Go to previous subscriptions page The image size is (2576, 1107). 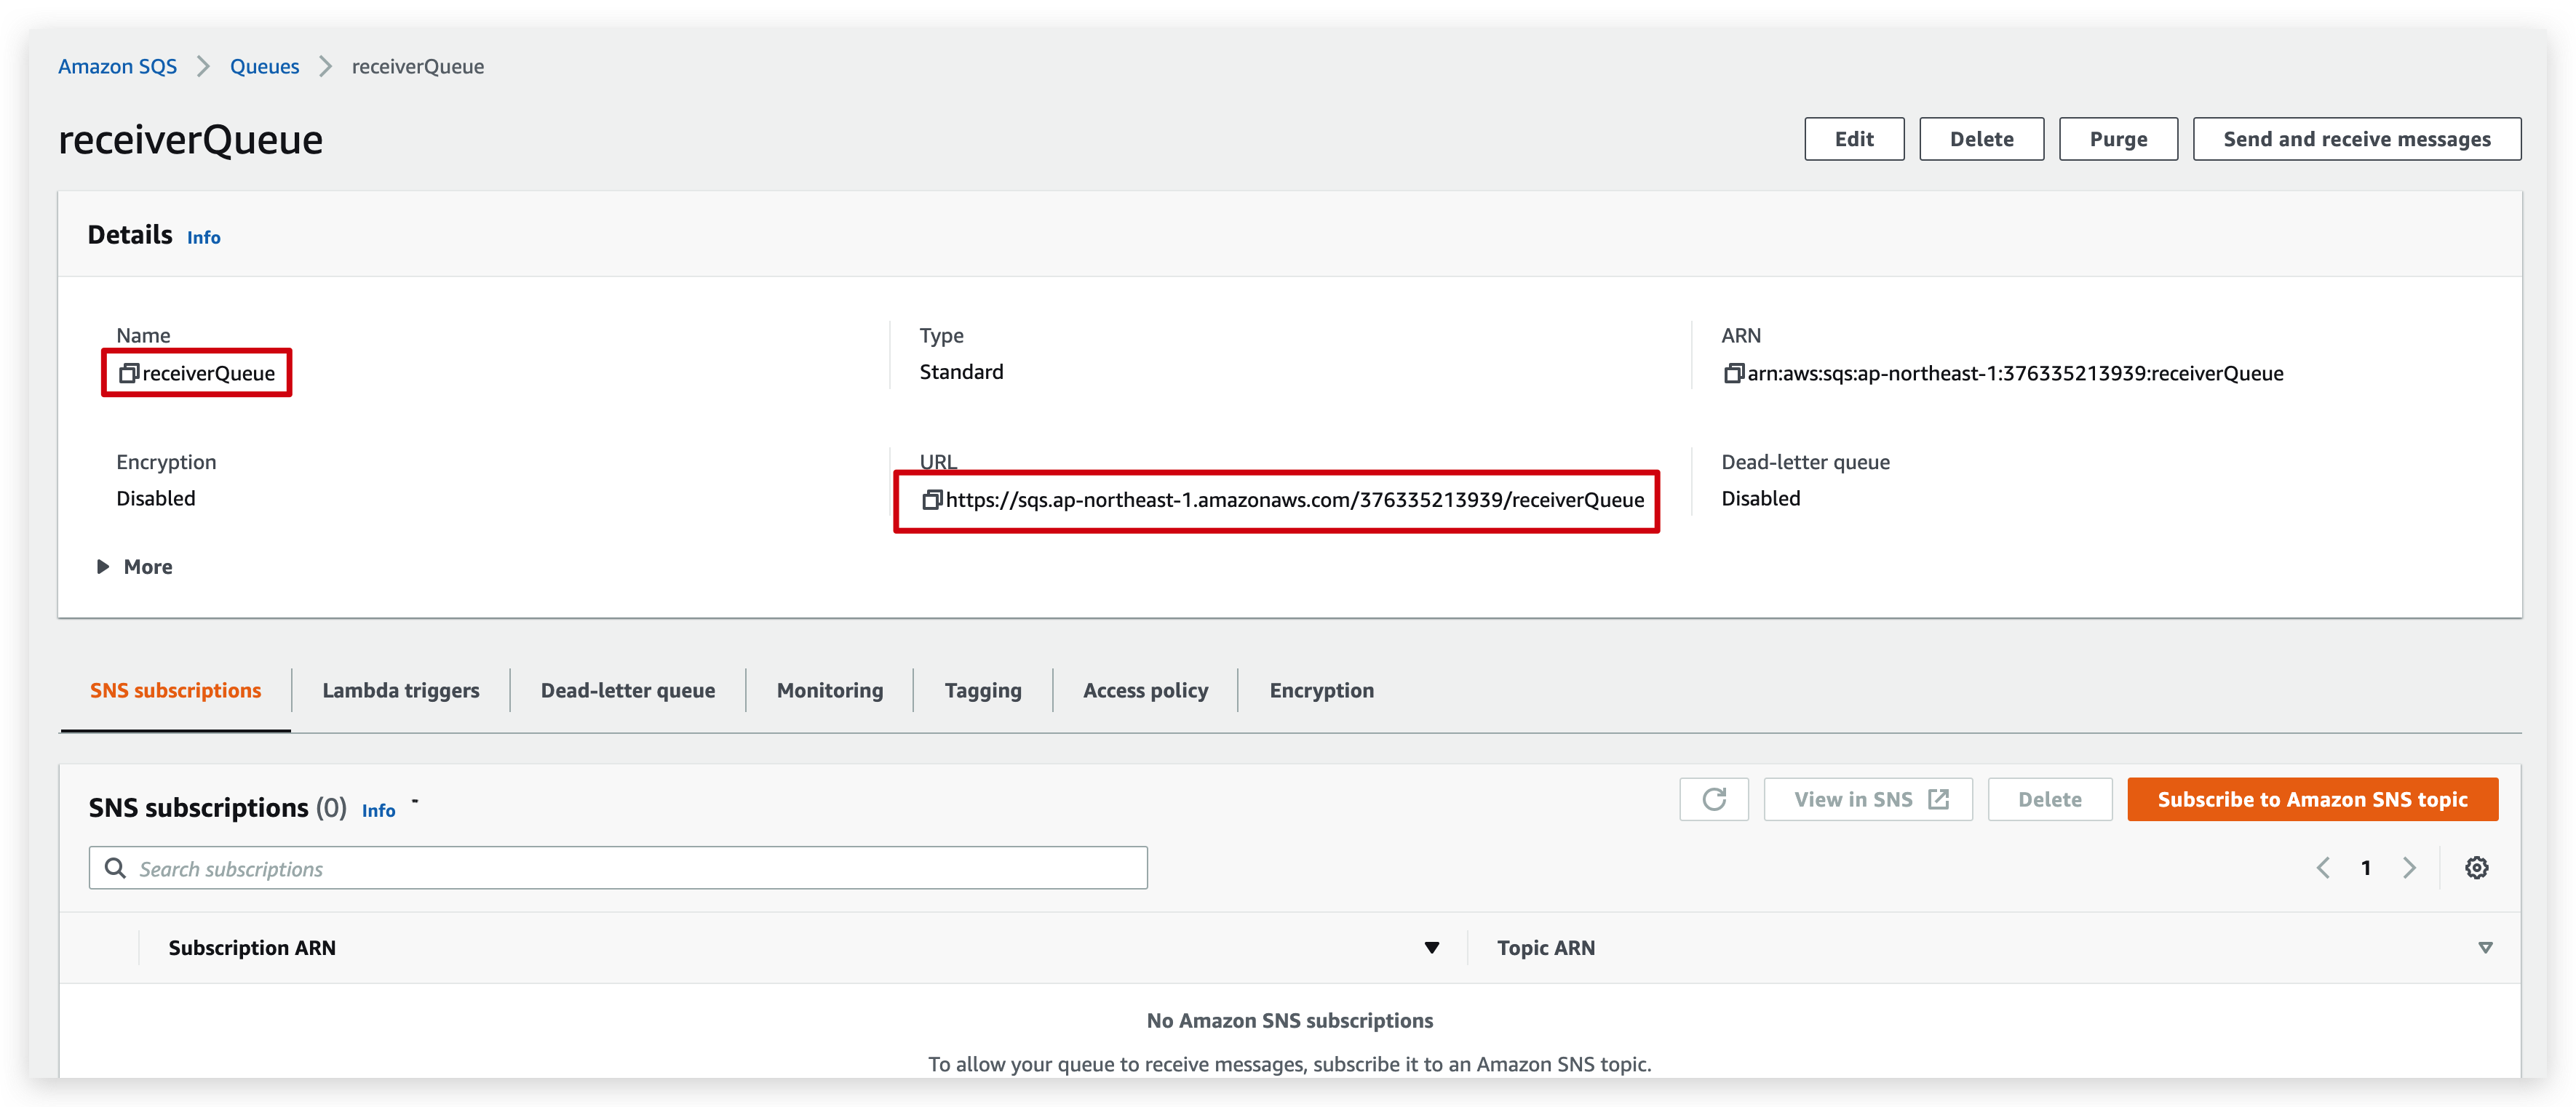point(2323,868)
